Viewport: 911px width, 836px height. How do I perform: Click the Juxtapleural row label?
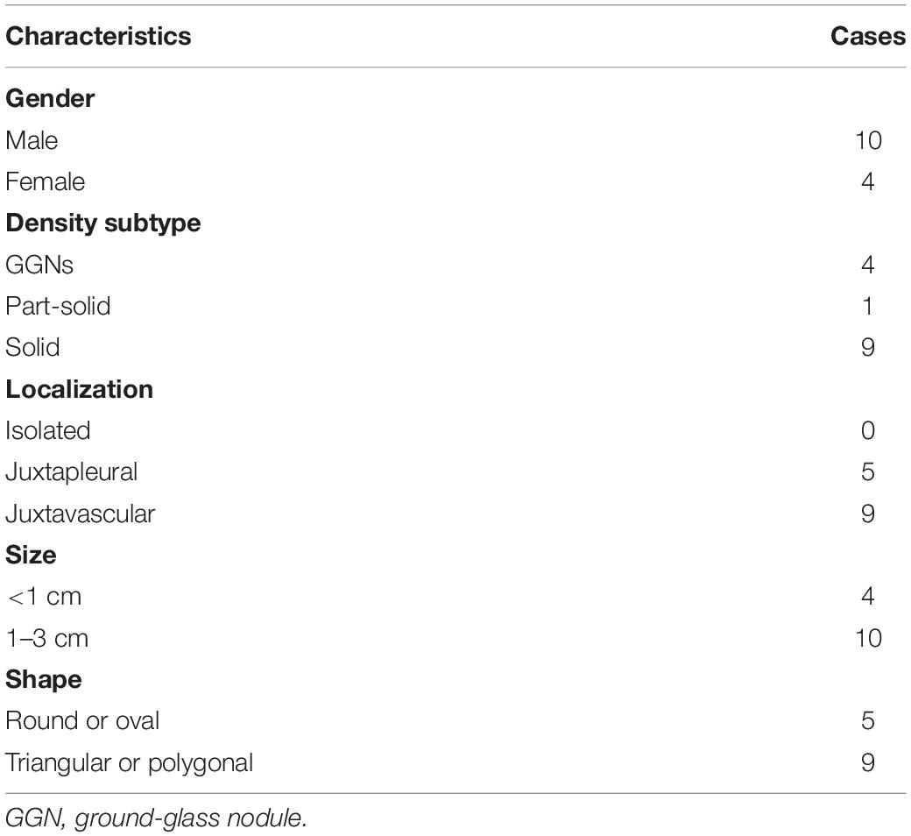click(72, 472)
